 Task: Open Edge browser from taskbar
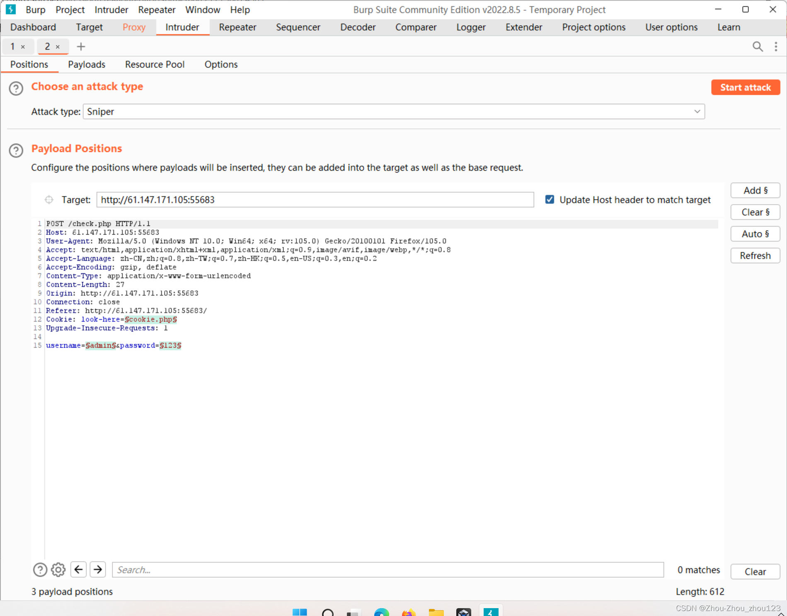381,612
